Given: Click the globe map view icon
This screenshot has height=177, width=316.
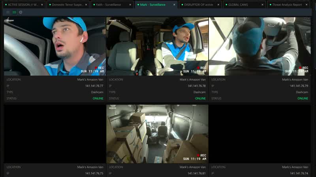Looking at the screenshot, I should (21, 12).
